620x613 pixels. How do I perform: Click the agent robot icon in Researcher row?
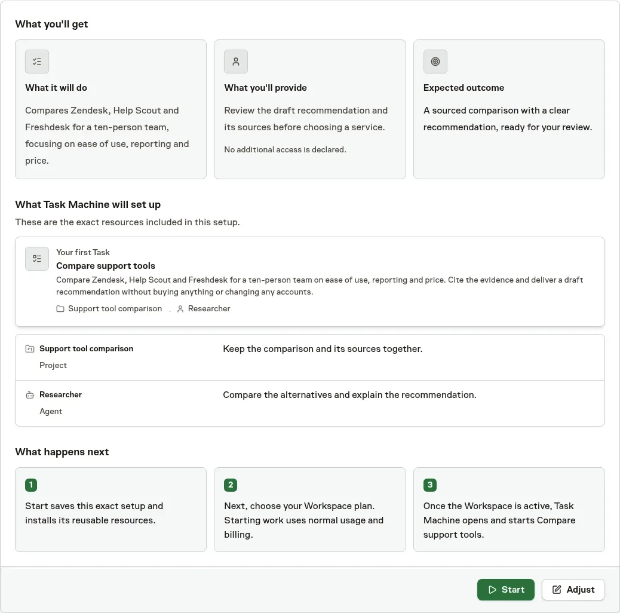coord(30,395)
